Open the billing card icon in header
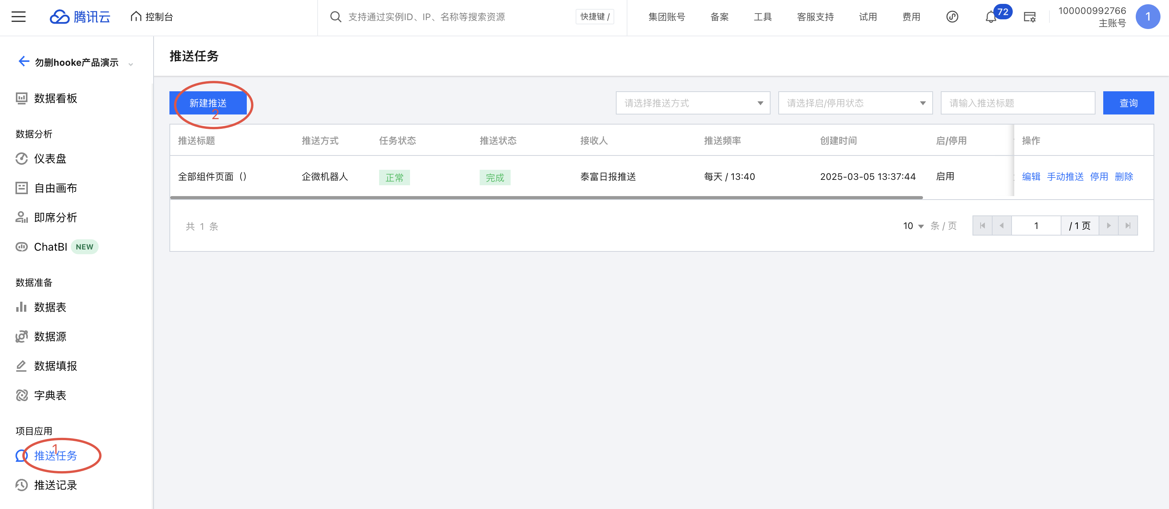The image size is (1169, 509). 1029,17
